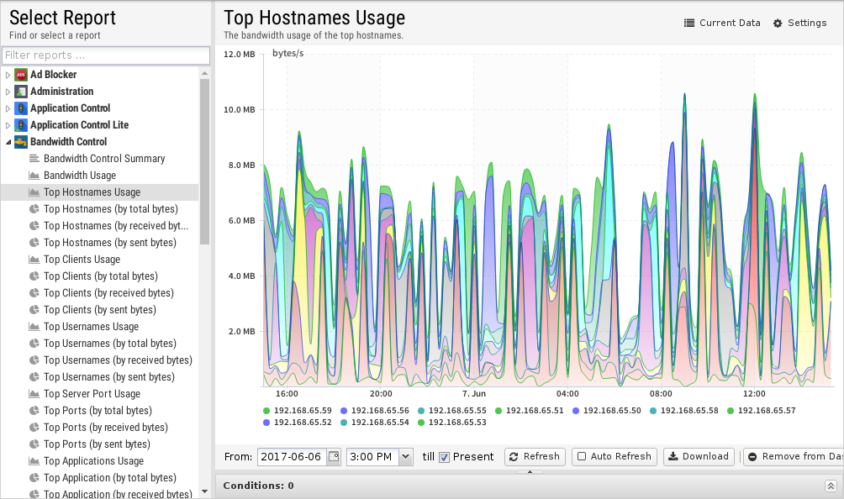Toggle the 192.168.65.55 series in legend
The width and height of the screenshot is (844, 499).
(452, 410)
